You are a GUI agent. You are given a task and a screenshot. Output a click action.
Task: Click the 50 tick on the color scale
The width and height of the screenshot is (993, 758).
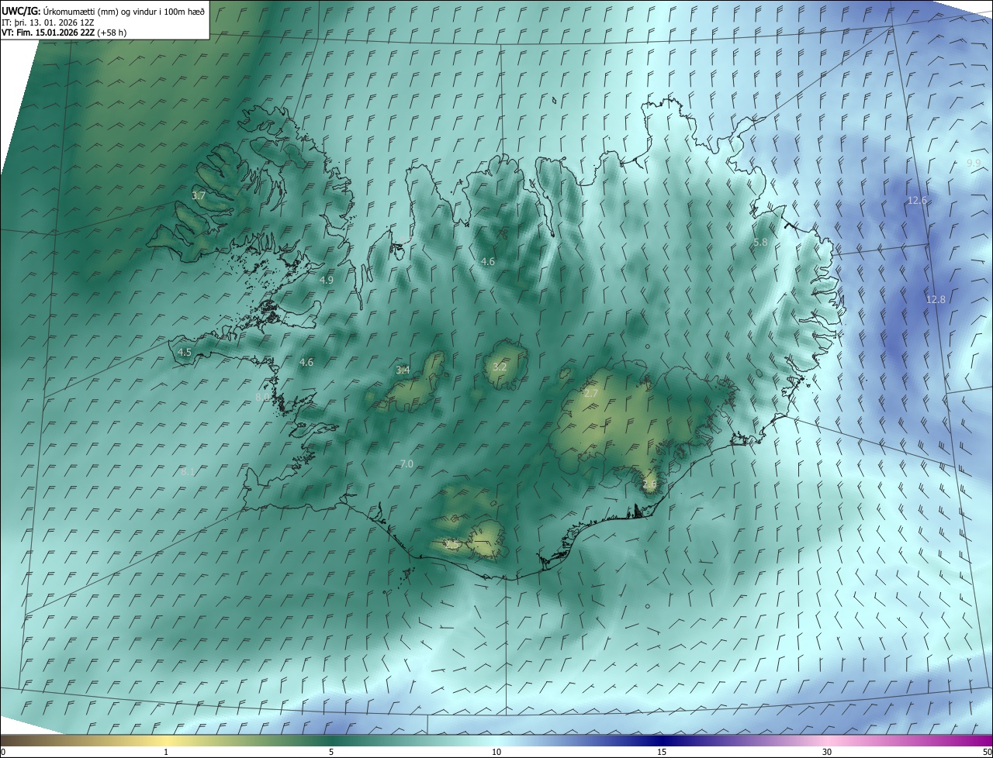click(987, 752)
